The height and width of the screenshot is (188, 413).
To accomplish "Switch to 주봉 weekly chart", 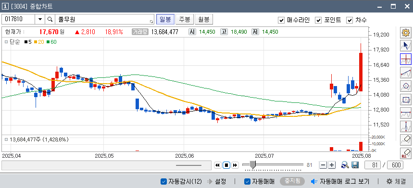I will tap(185, 19).
